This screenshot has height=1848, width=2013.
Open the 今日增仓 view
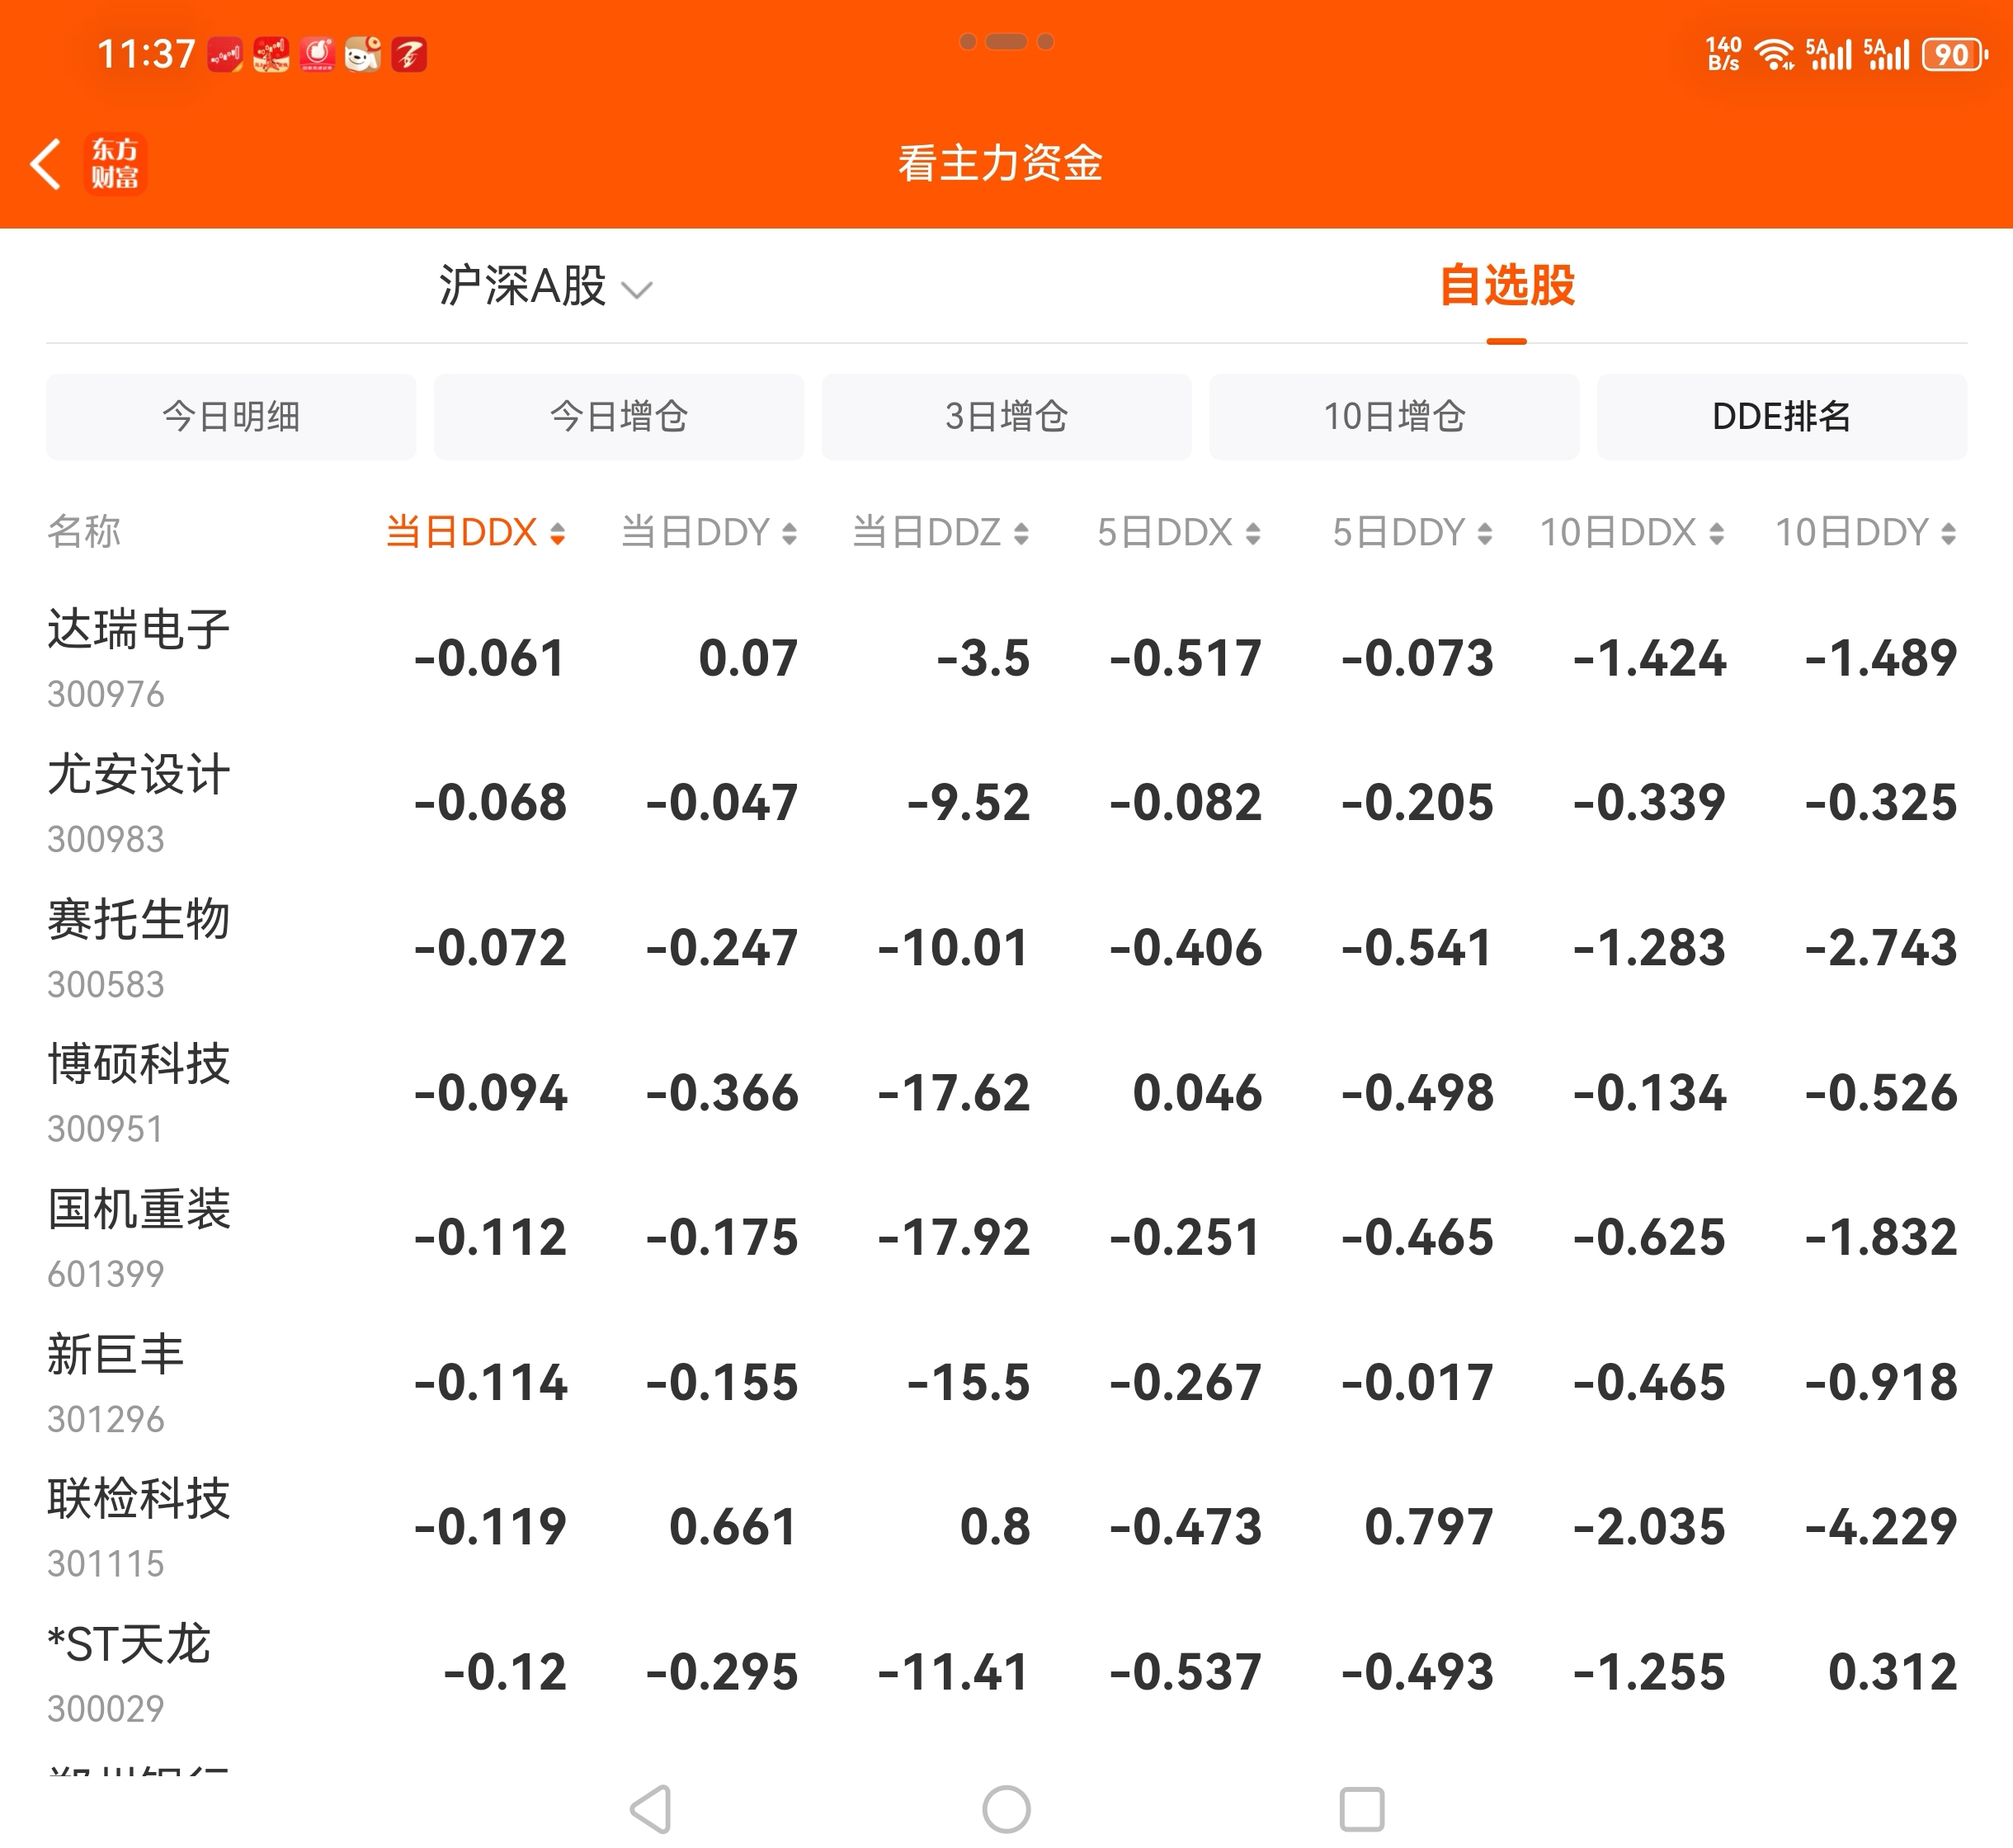coord(618,417)
